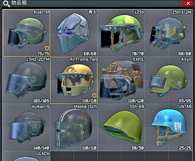Click the shield badge on Kiver-M
This screenshot has width=195, height=161.
pos(47,48)
